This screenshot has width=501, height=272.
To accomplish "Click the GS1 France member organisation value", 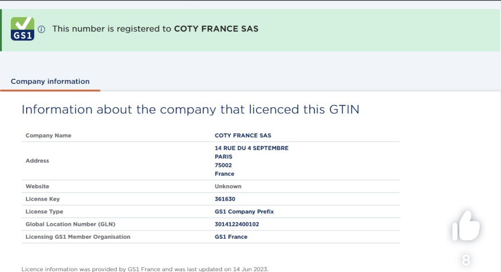I will pyautogui.click(x=231, y=237).
